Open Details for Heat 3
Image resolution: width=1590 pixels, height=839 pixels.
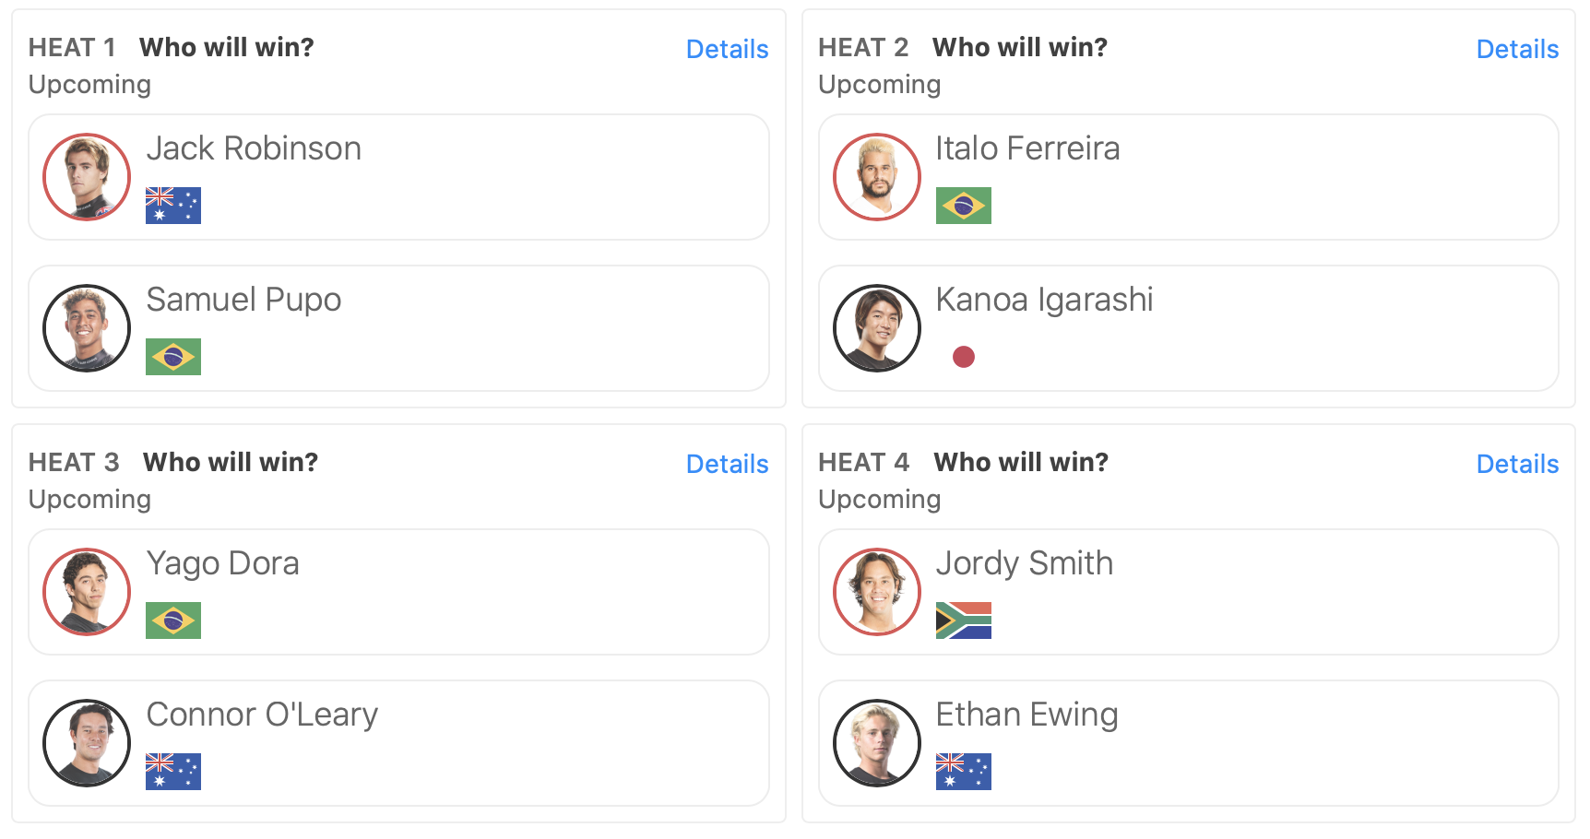tap(727, 464)
